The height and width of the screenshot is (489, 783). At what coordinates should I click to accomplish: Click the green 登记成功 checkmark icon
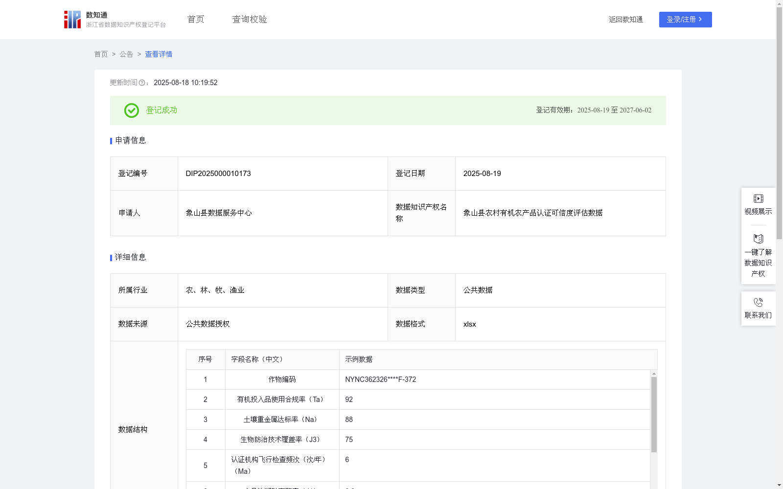coord(132,111)
